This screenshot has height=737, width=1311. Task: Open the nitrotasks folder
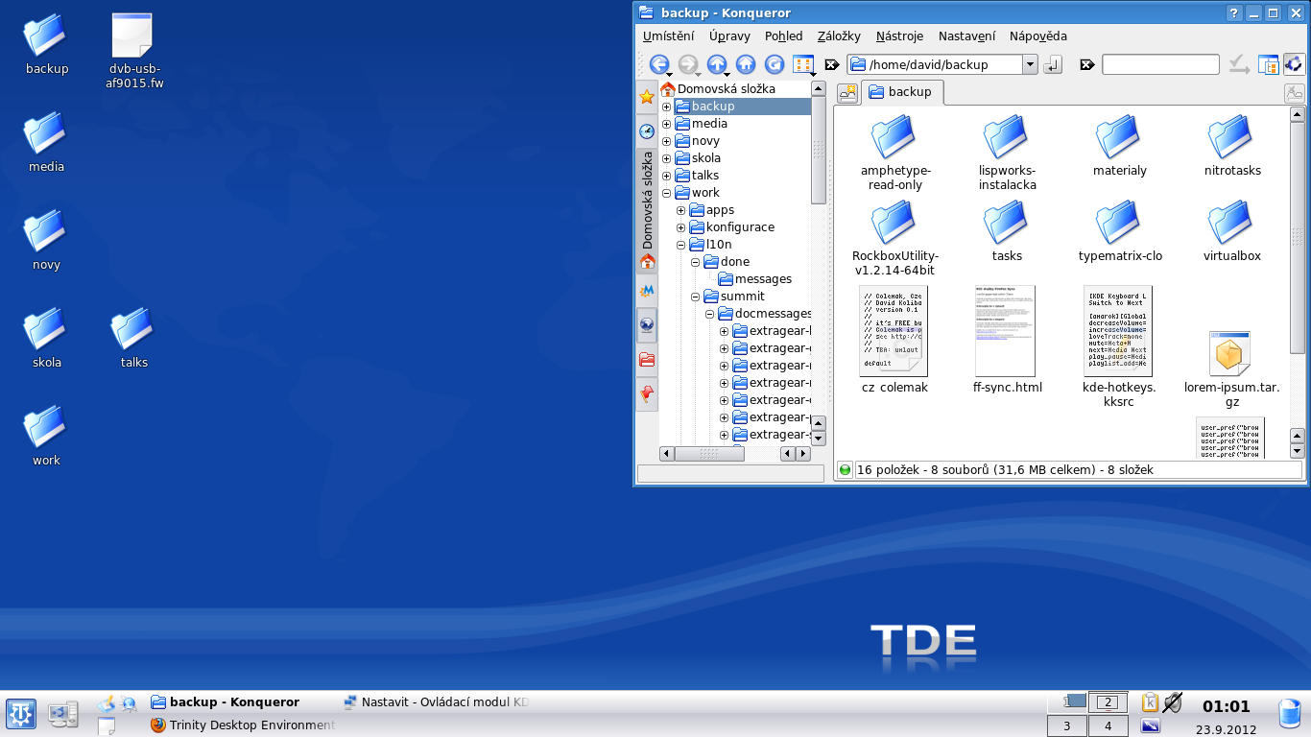coord(1232,147)
